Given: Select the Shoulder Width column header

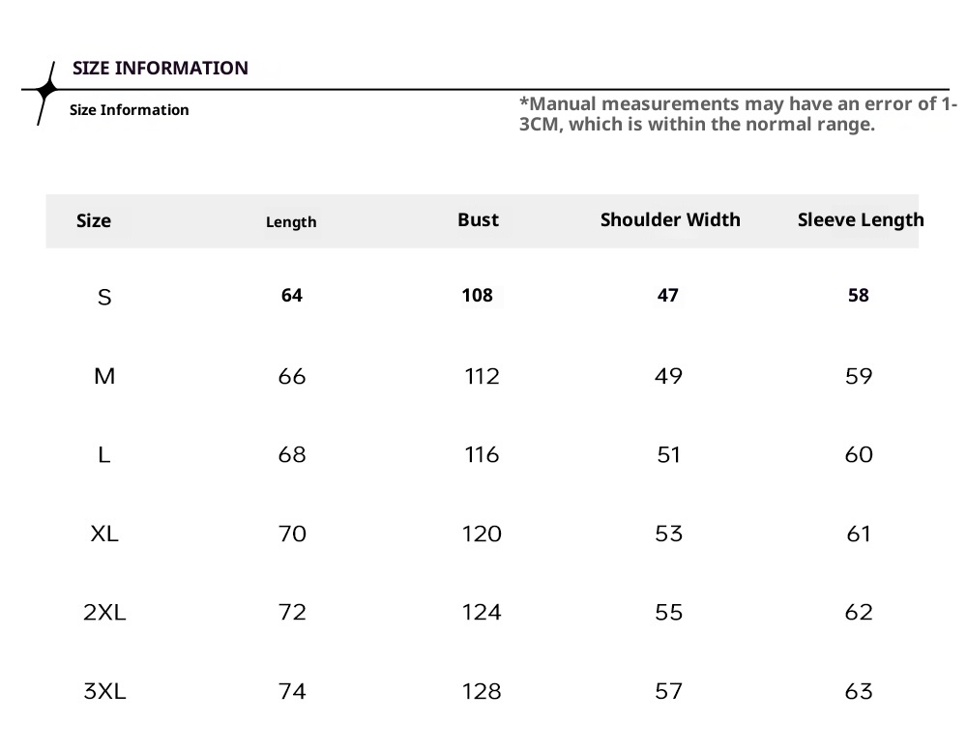Looking at the screenshot, I should click(x=670, y=219).
